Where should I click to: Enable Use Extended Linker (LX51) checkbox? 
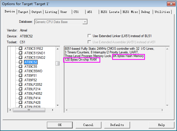click(x=89, y=36)
